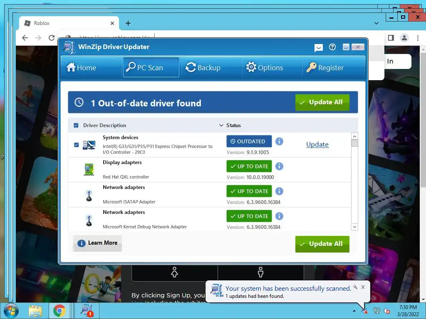
Task: Click the OUTDATED status badge
Action: pos(249,141)
